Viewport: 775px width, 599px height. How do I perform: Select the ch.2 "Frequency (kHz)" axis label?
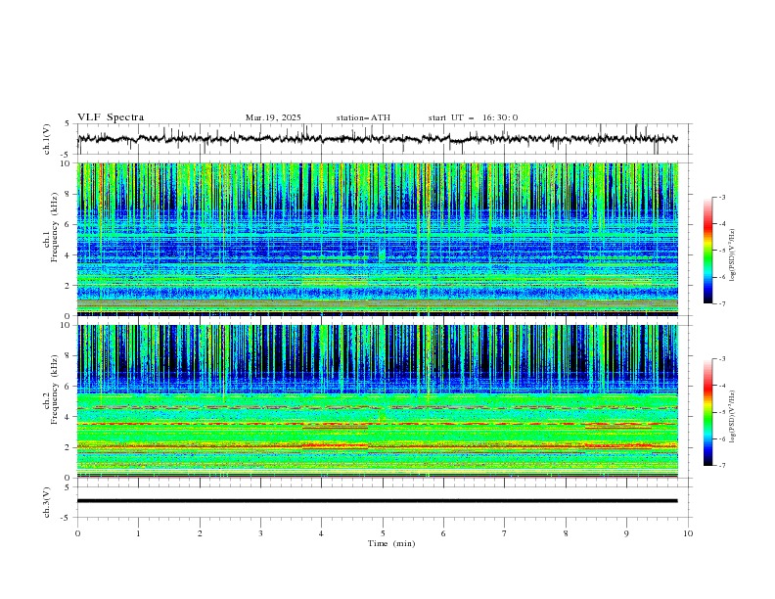click(54, 389)
